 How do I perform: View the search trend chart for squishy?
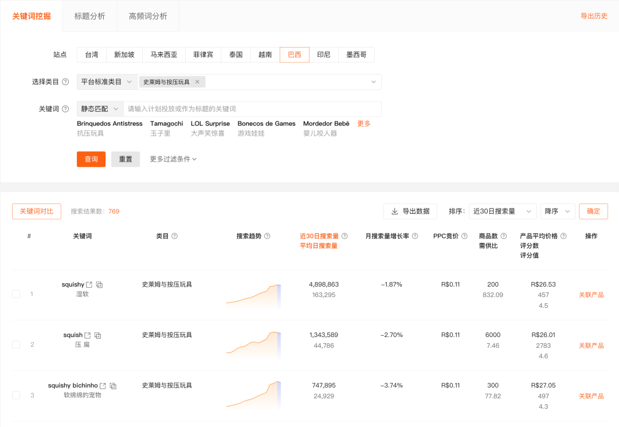pos(253,295)
